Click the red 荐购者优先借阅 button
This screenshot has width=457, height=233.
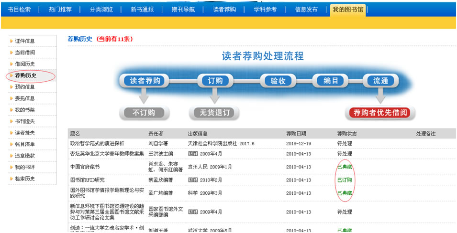[x=380, y=113]
